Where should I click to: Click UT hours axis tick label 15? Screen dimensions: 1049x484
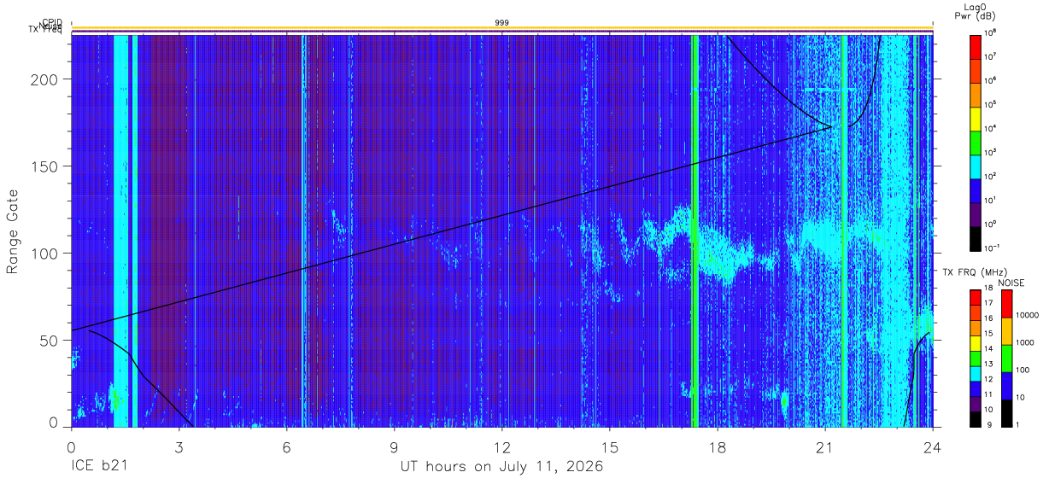(x=609, y=446)
